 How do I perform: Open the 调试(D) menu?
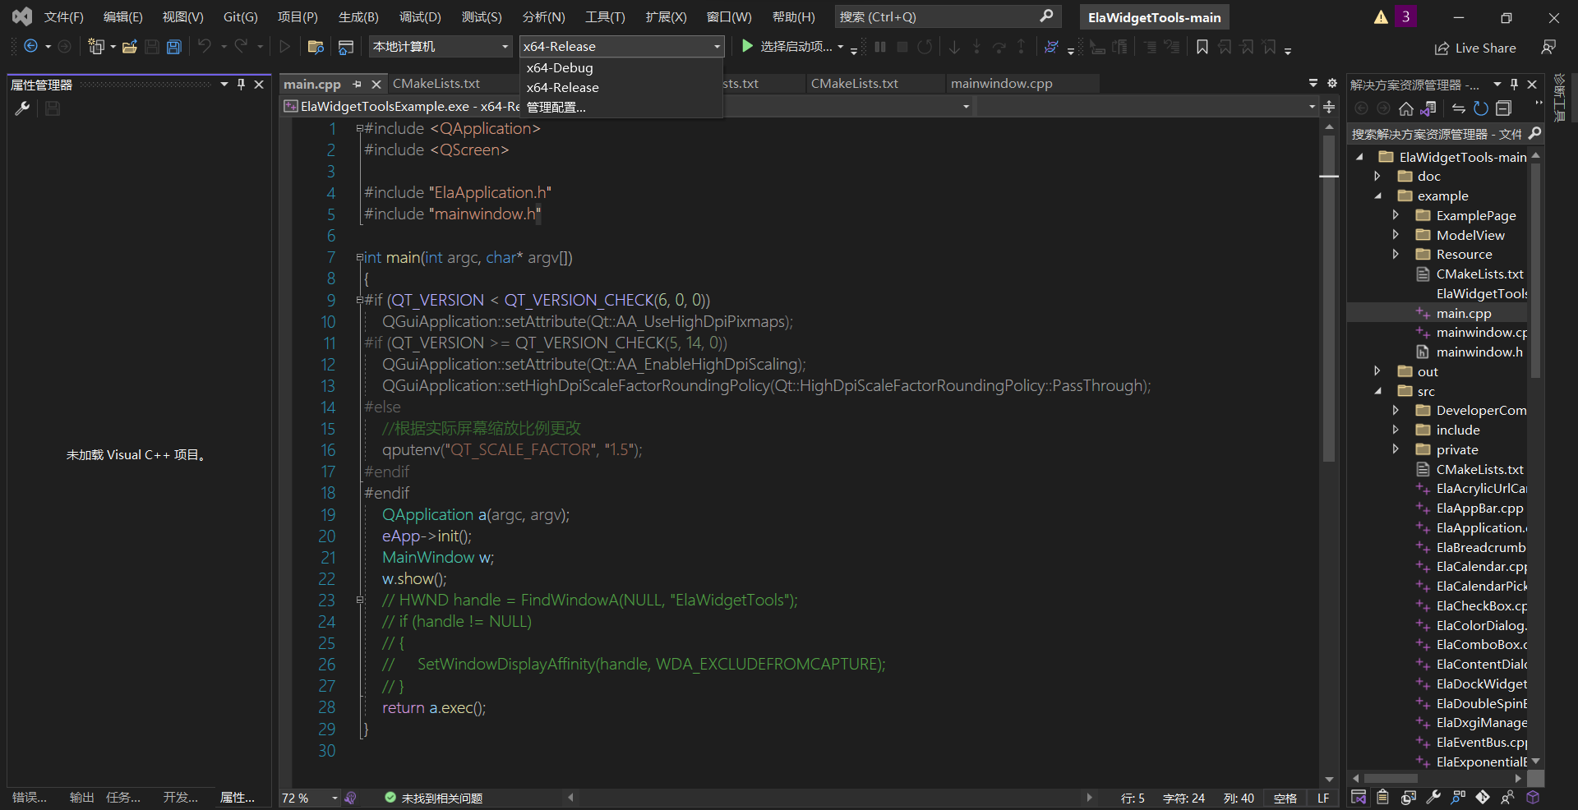420,17
